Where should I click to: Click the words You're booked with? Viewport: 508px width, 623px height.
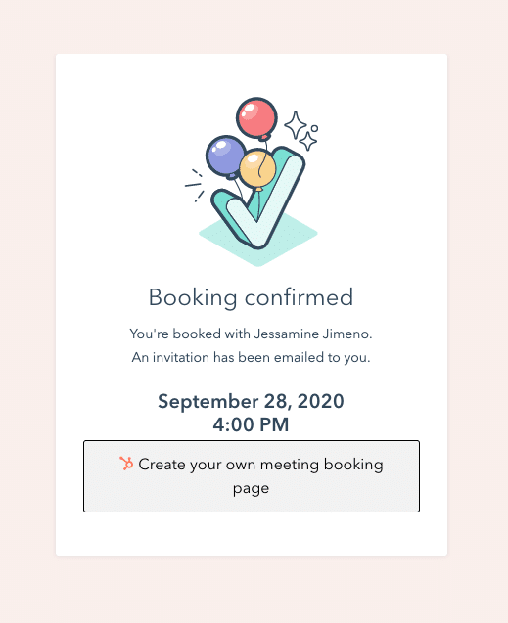click(190, 334)
